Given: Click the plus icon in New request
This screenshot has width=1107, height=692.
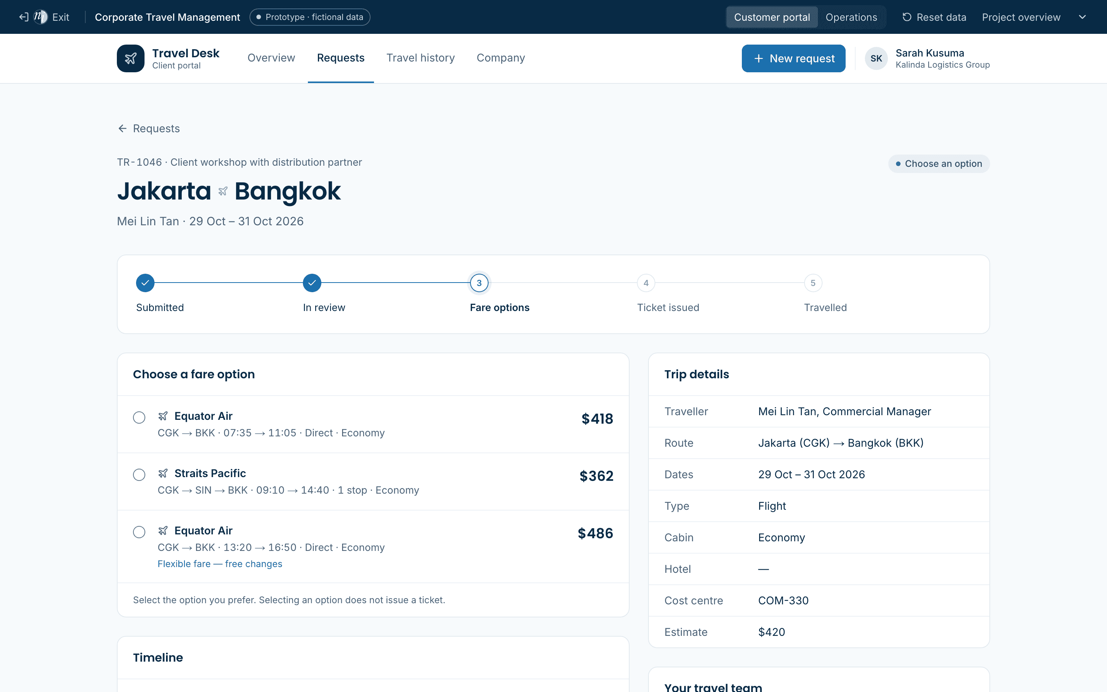Looking at the screenshot, I should 758,58.
